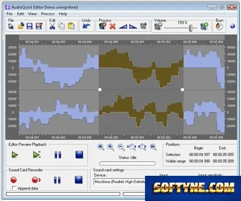241x201 pixels.
Task: Open the View menu
Action: pos(32,14)
